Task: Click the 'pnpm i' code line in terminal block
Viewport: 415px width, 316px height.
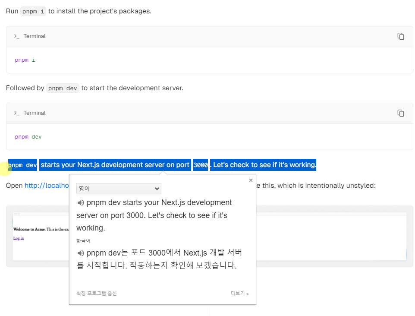Action: [x=25, y=60]
